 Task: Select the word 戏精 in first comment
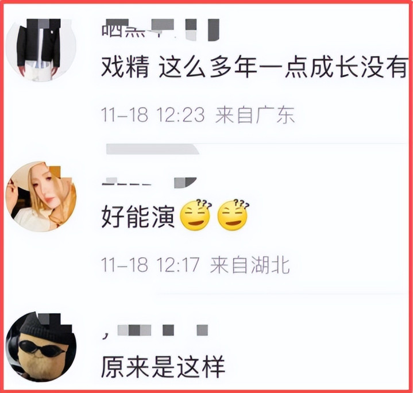tap(125, 67)
